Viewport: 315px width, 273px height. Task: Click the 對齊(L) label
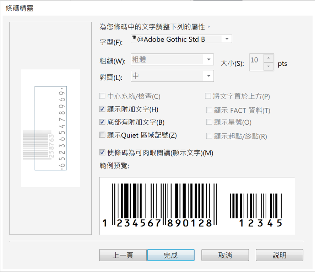111,77
